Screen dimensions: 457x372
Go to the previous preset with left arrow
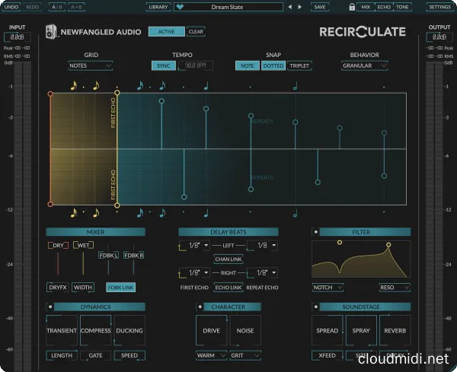(289, 7)
